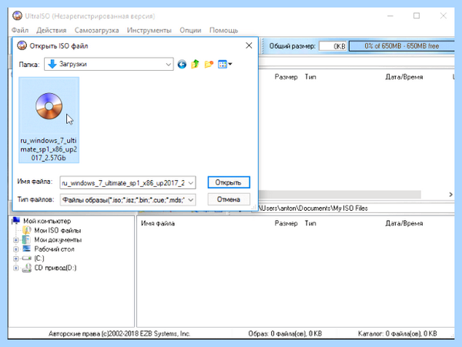Click the back navigation icon in Open dialog

tap(182, 64)
